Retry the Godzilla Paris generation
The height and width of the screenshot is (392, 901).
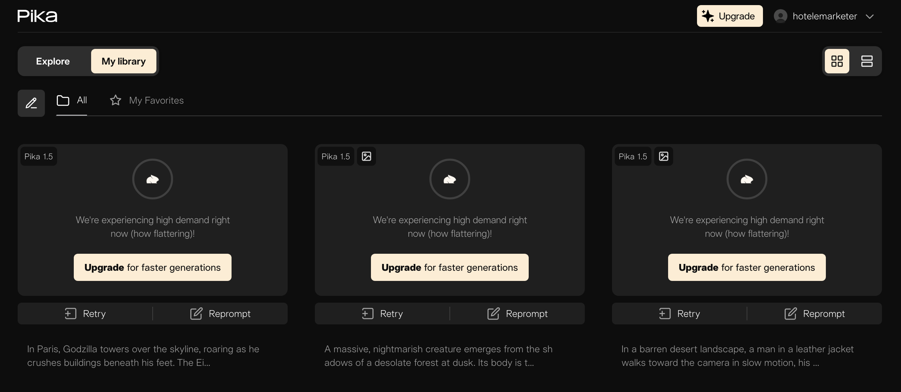tap(85, 314)
